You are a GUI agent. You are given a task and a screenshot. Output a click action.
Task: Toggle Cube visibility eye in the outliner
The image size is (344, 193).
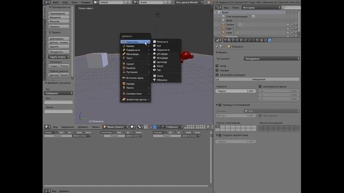tap(288, 28)
